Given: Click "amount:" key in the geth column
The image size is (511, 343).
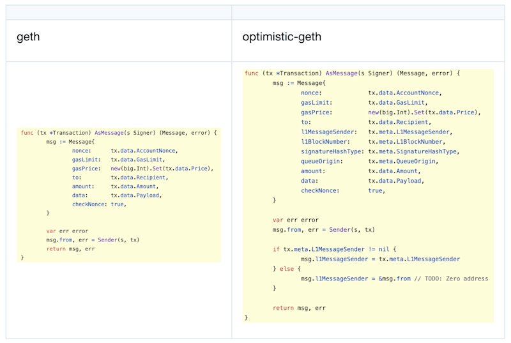Looking at the screenshot, I should coord(83,187).
